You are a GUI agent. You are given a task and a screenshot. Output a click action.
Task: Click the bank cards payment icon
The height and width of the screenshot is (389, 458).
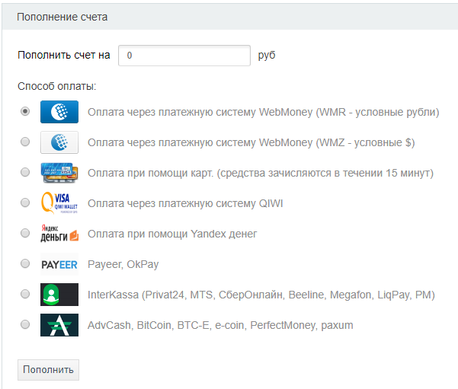[x=59, y=173]
